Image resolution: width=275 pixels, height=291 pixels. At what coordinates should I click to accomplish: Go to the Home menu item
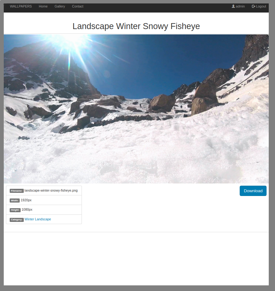(43, 6)
